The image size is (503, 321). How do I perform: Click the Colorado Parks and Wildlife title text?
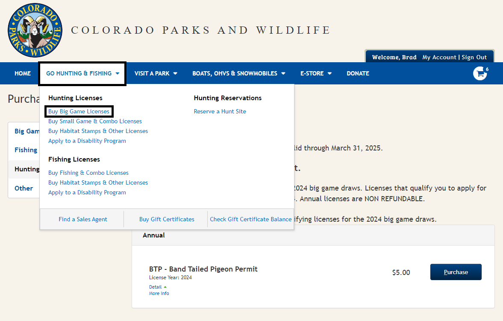[200, 30]
